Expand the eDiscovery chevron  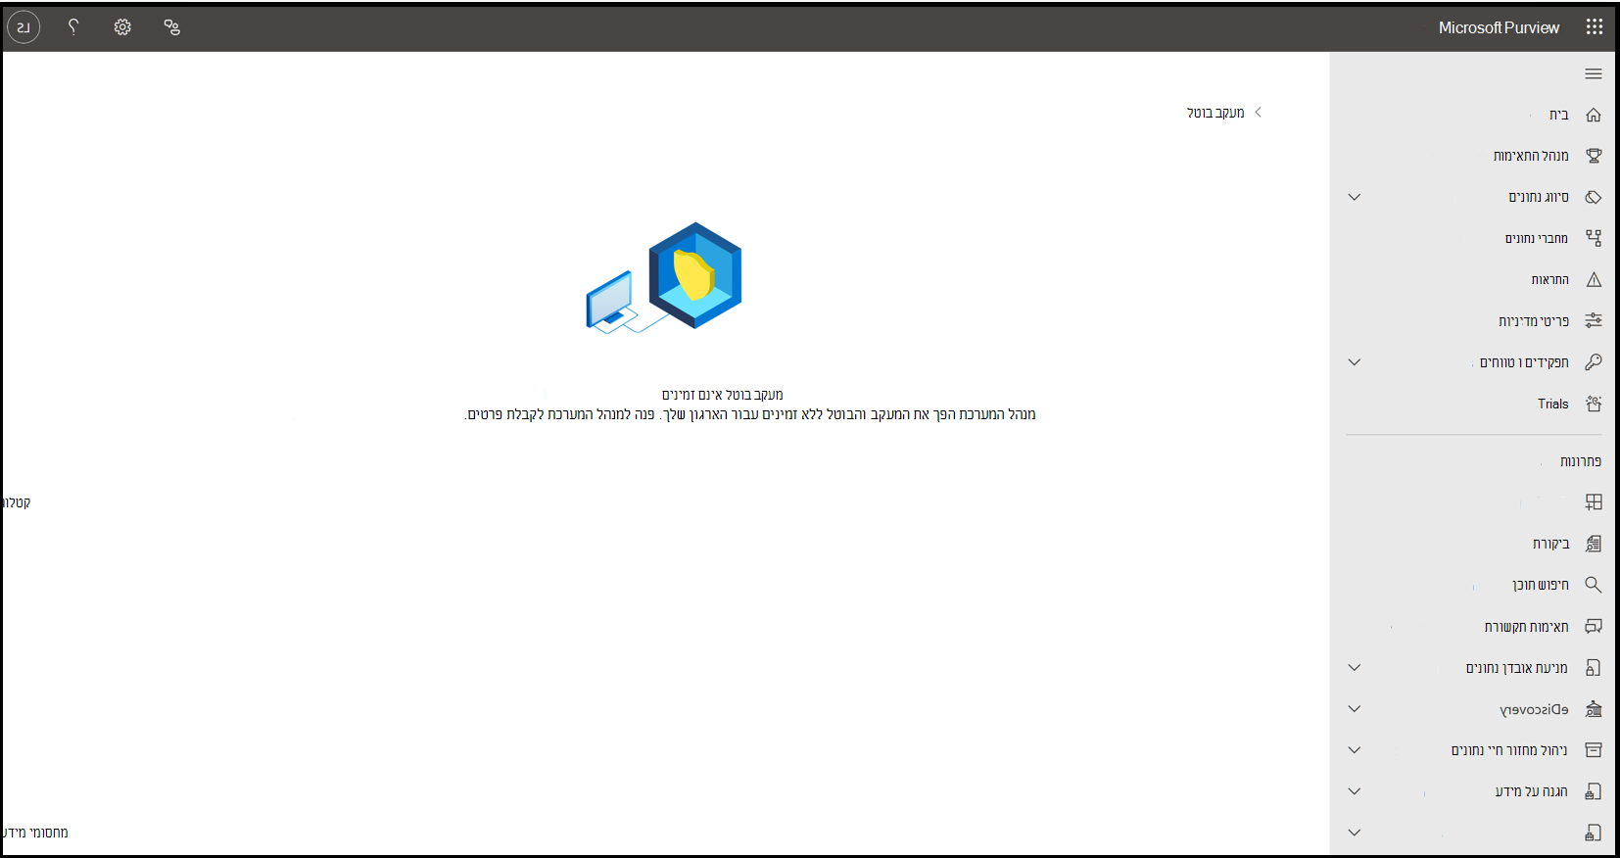tap(1355, 709)
